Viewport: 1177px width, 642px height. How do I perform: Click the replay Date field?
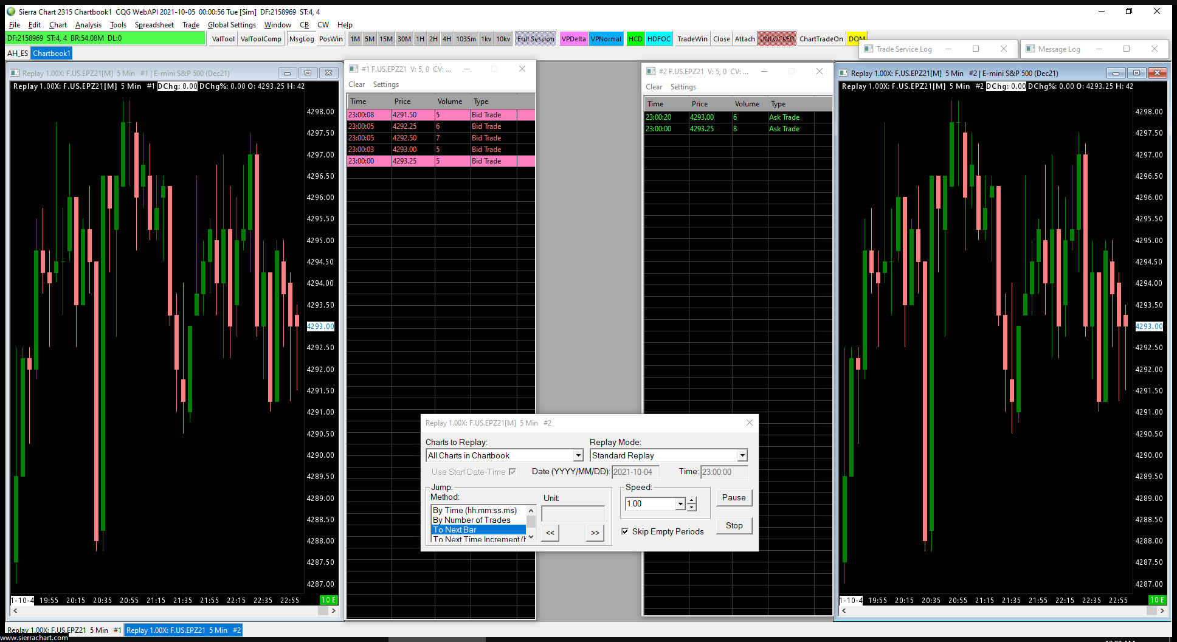(635, 472)
